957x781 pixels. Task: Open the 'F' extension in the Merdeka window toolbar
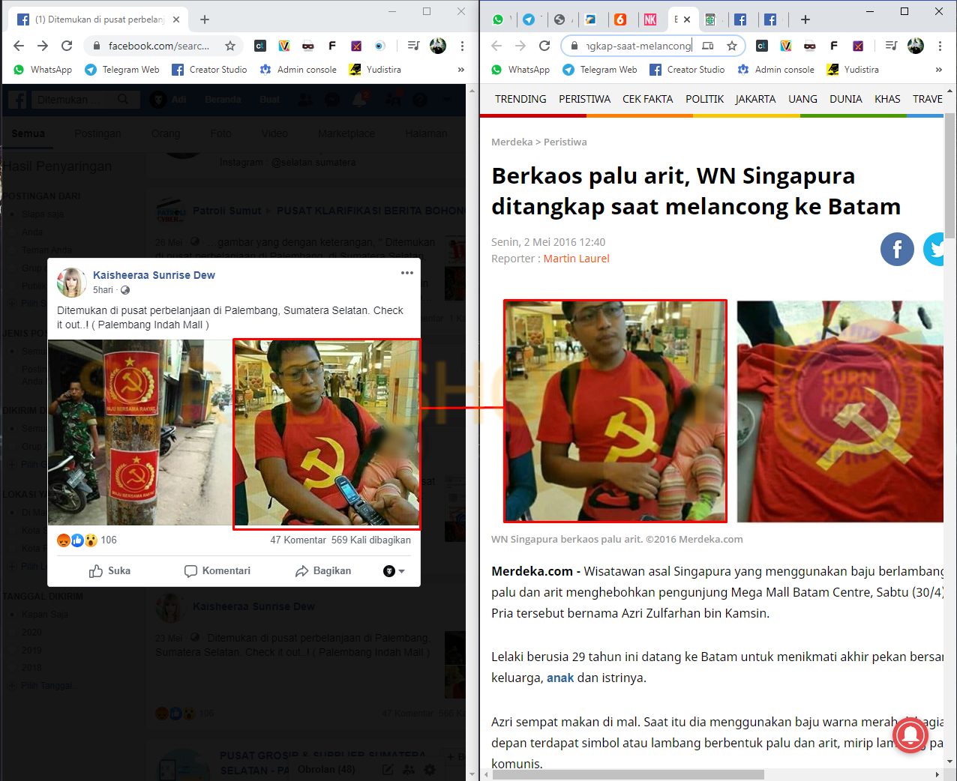click(834, 46)
